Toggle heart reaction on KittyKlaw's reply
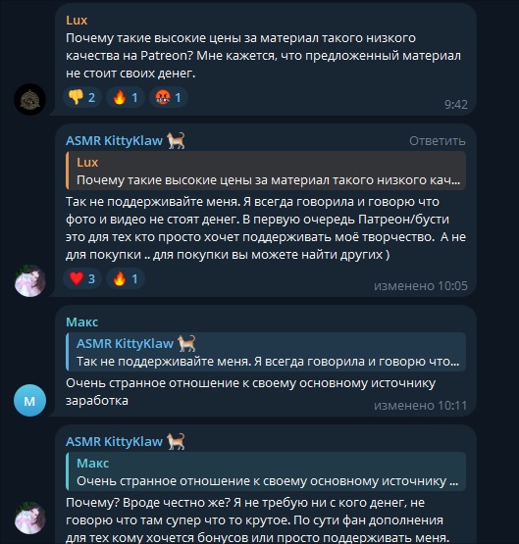 [x=82, y=278]
